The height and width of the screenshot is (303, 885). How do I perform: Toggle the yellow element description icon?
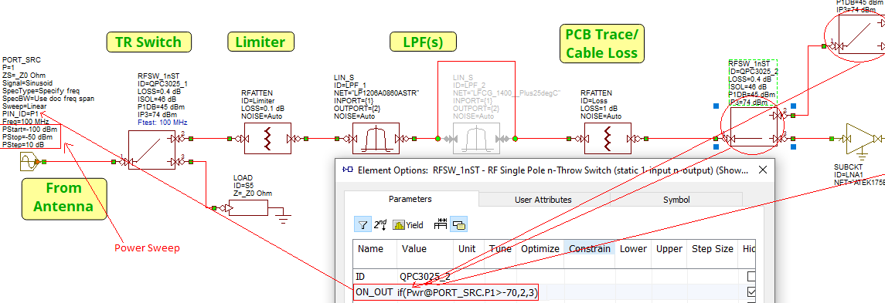coord(458,224)
